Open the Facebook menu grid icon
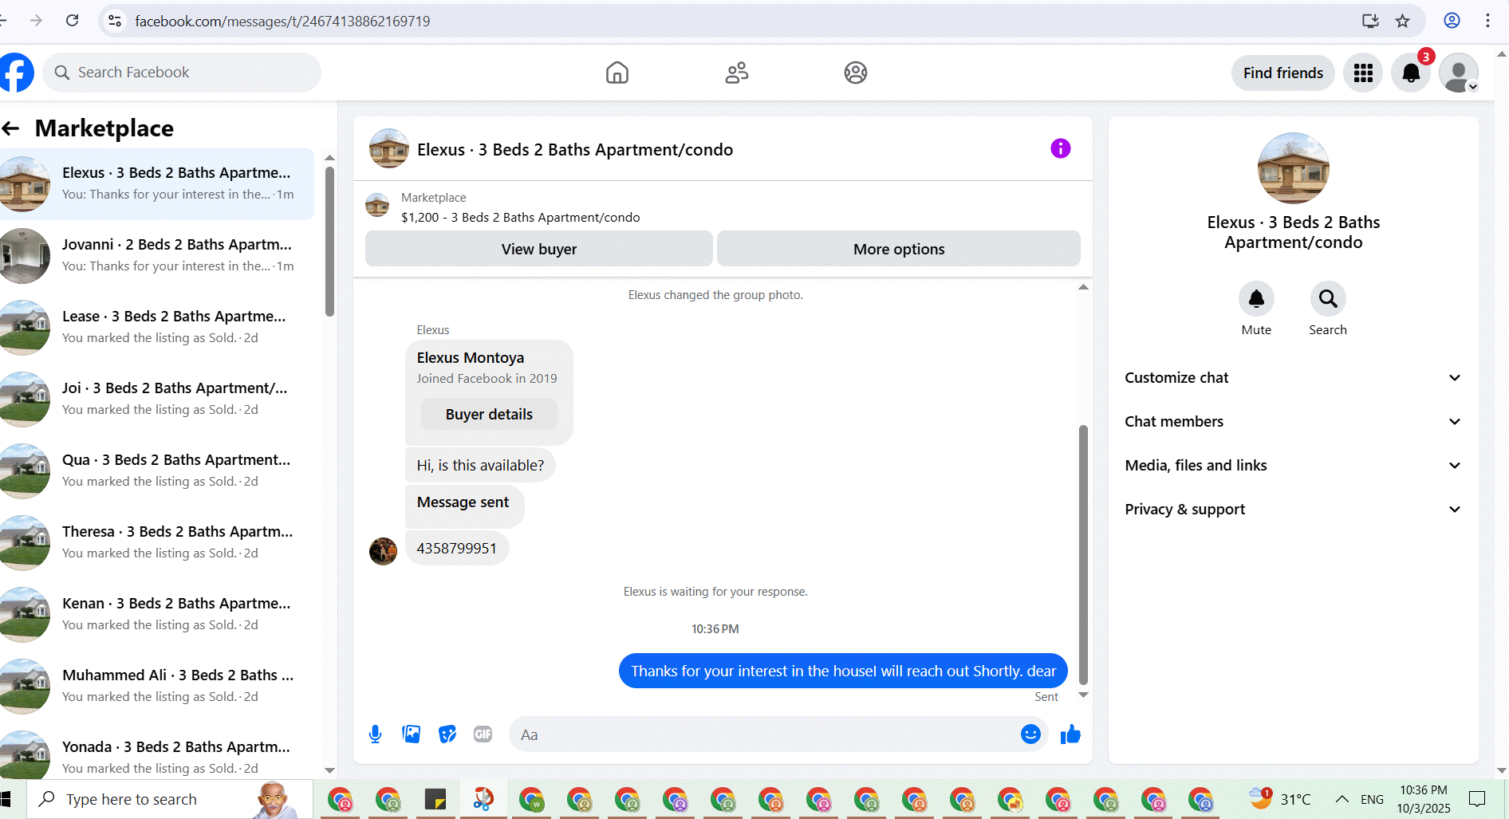 1363,73
